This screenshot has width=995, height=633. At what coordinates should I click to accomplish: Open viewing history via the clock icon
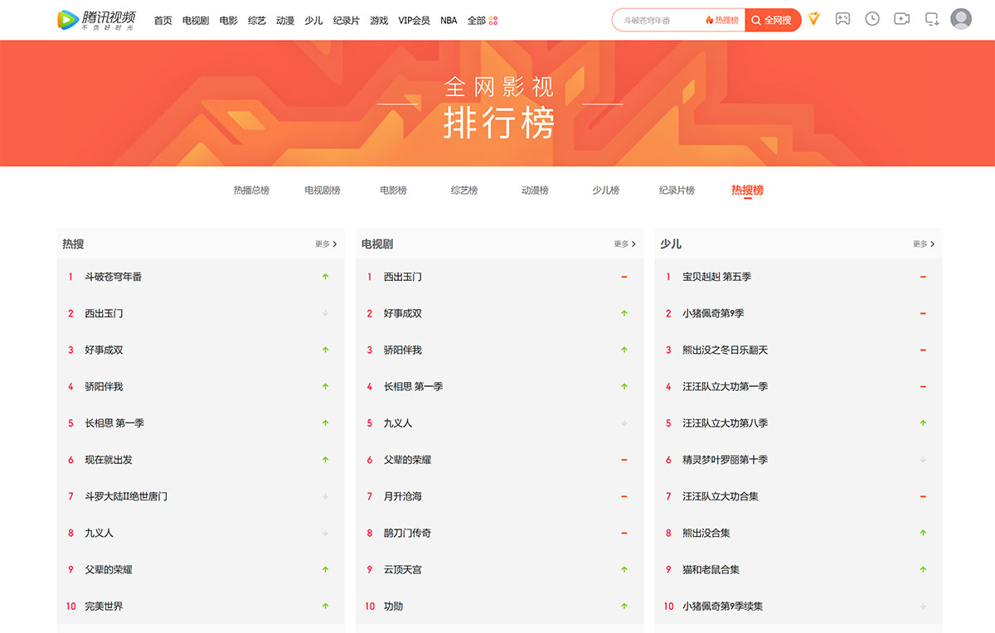click(872, 18)
